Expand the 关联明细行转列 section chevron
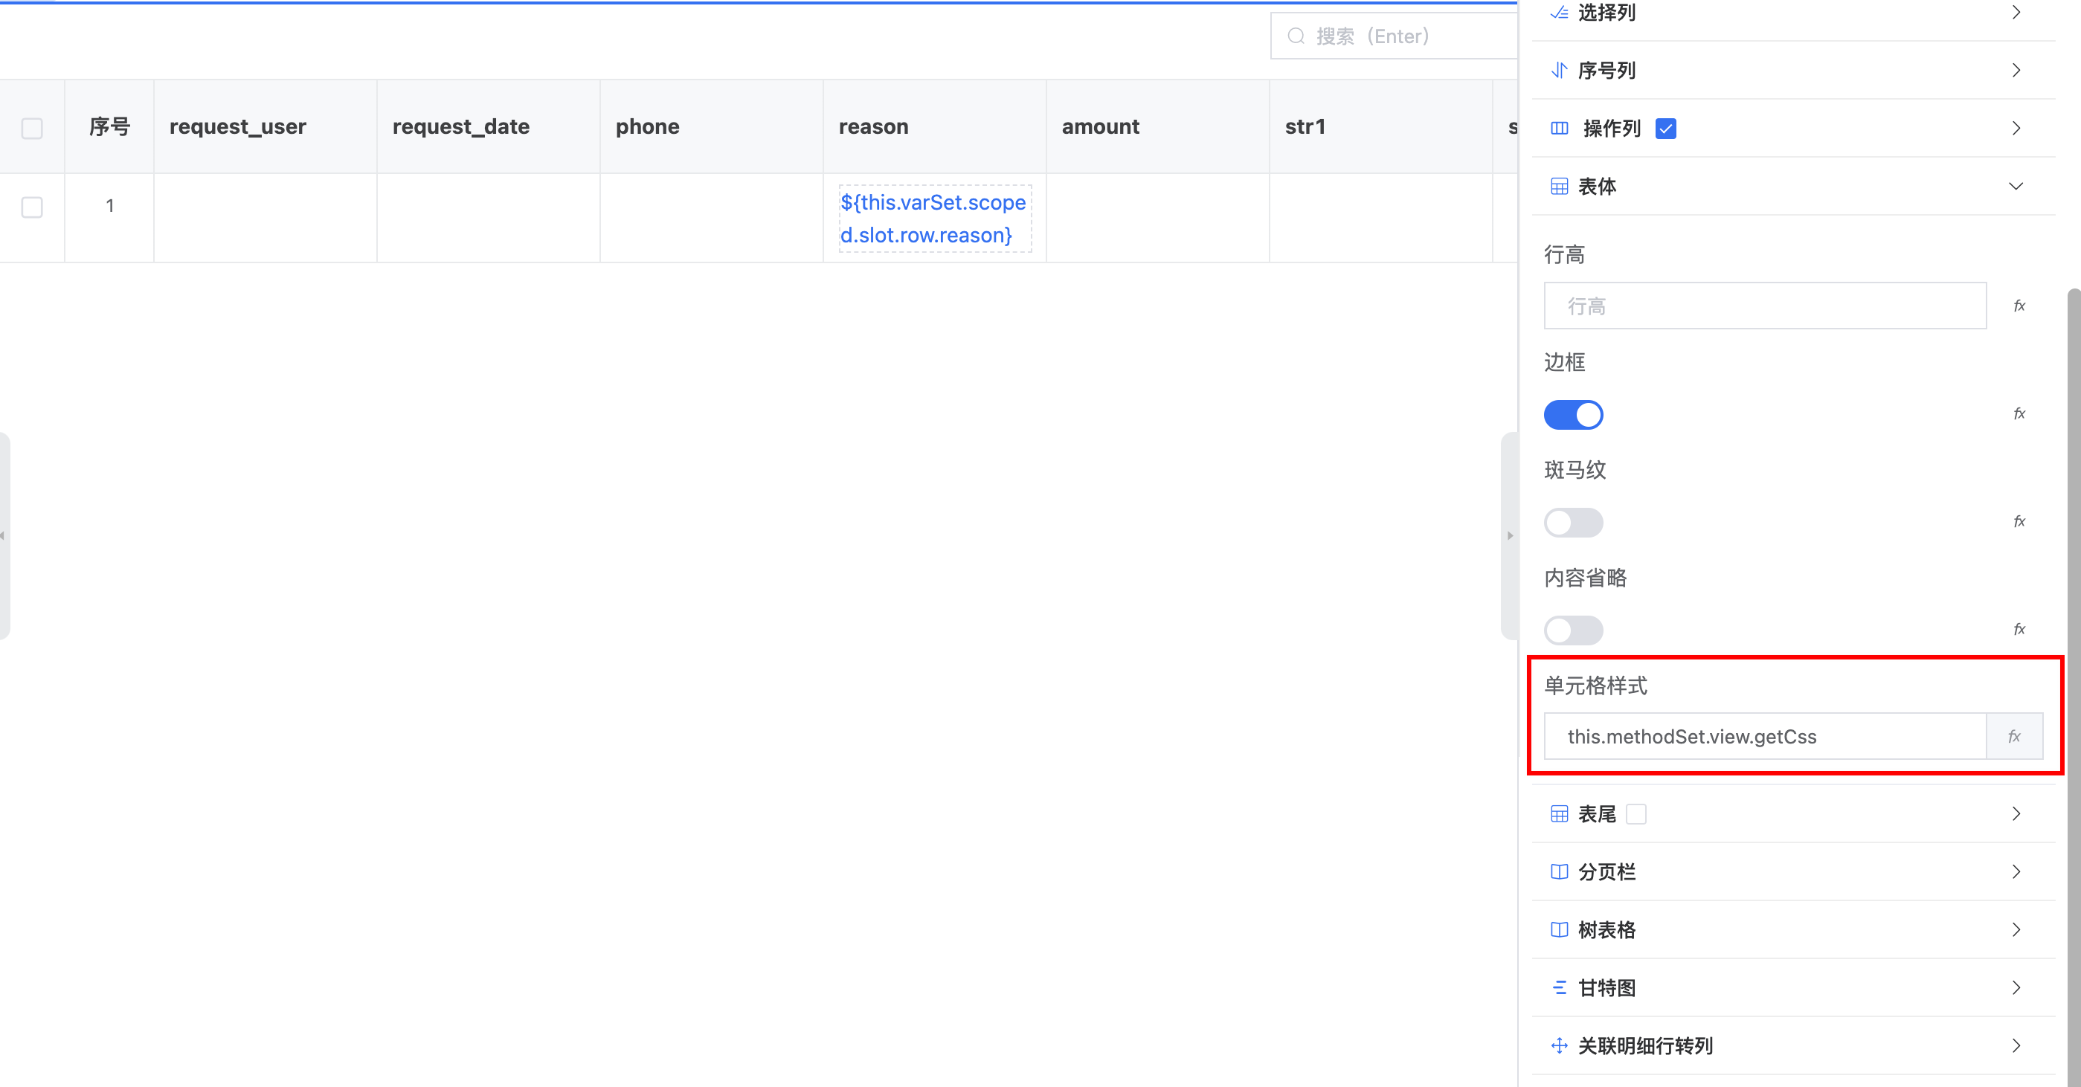The image size is (2081, 1087). (2016, 1046)
